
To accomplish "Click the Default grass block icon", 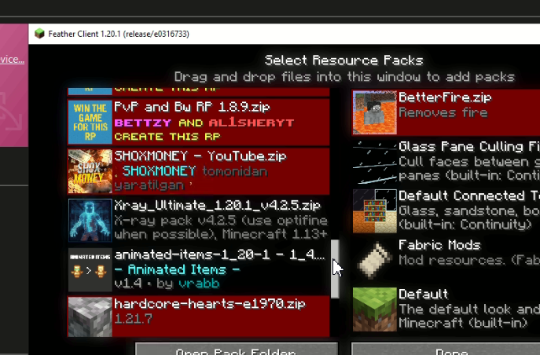I will click(x=375, y=309).
